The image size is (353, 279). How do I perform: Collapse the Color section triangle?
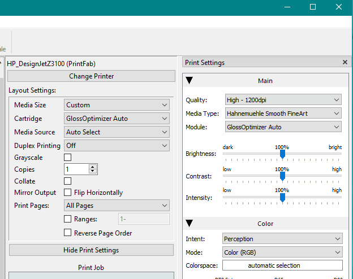coord(190,223)
